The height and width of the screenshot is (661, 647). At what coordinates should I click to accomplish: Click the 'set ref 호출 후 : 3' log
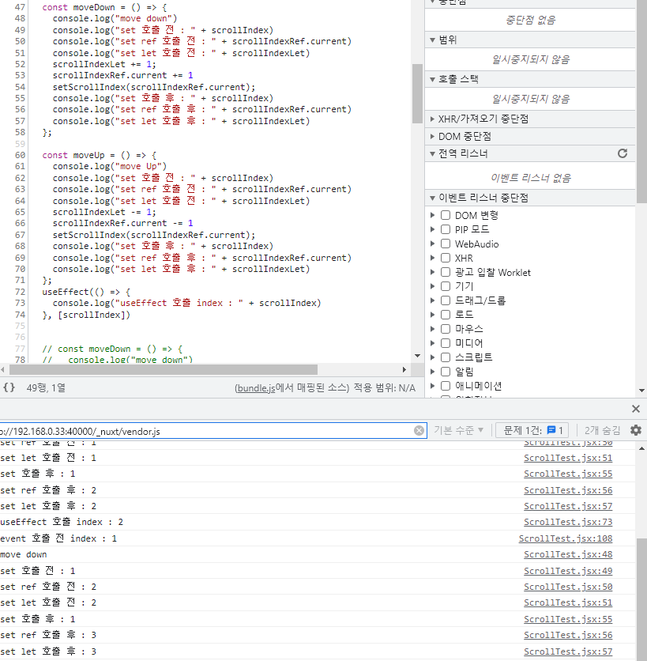[x=48, y=635]
